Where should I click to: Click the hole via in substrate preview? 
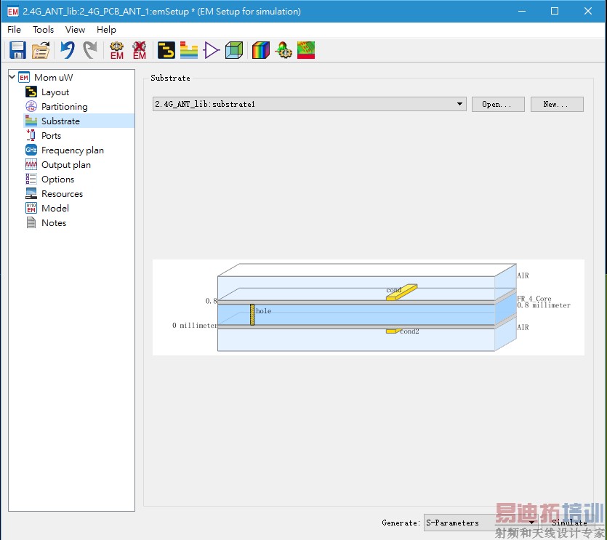pyautogui.click(x=252, y=314)
